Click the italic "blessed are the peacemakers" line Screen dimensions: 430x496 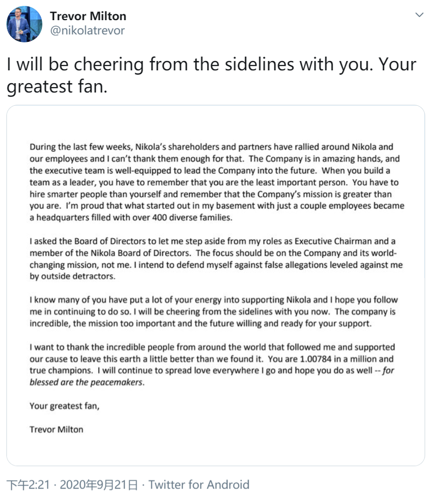pyautogui.click(x=87, y=383)
